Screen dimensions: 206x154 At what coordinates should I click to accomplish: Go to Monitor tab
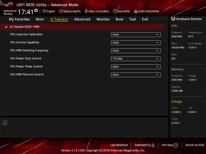(x=103, y=19)
